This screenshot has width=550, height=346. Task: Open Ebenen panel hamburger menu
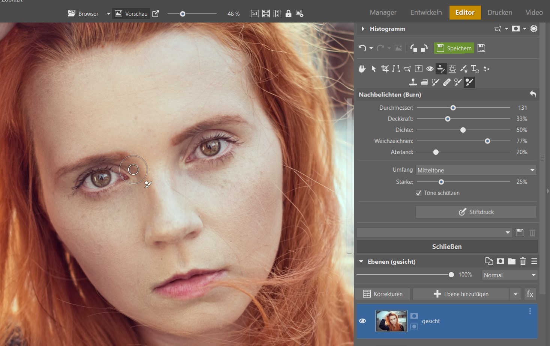[x=534, y=261]
